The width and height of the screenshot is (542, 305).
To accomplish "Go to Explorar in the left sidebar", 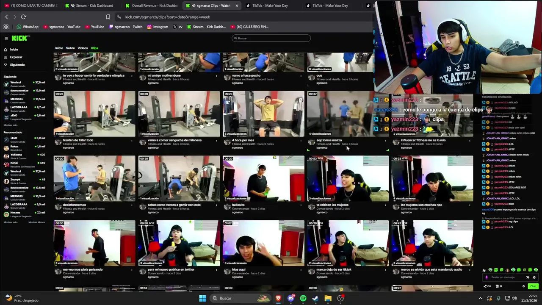I will coord(16,57).
